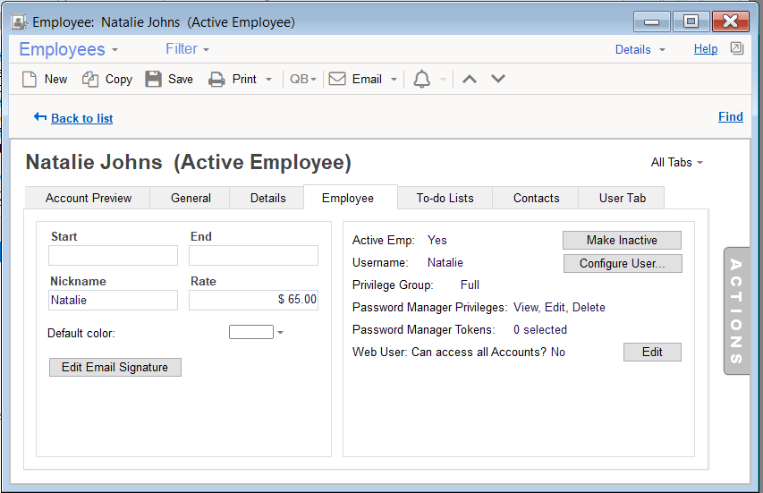This screenshot has width=763, height=493.
Task: Expand the Print options arrow
Action: point(268,80)
